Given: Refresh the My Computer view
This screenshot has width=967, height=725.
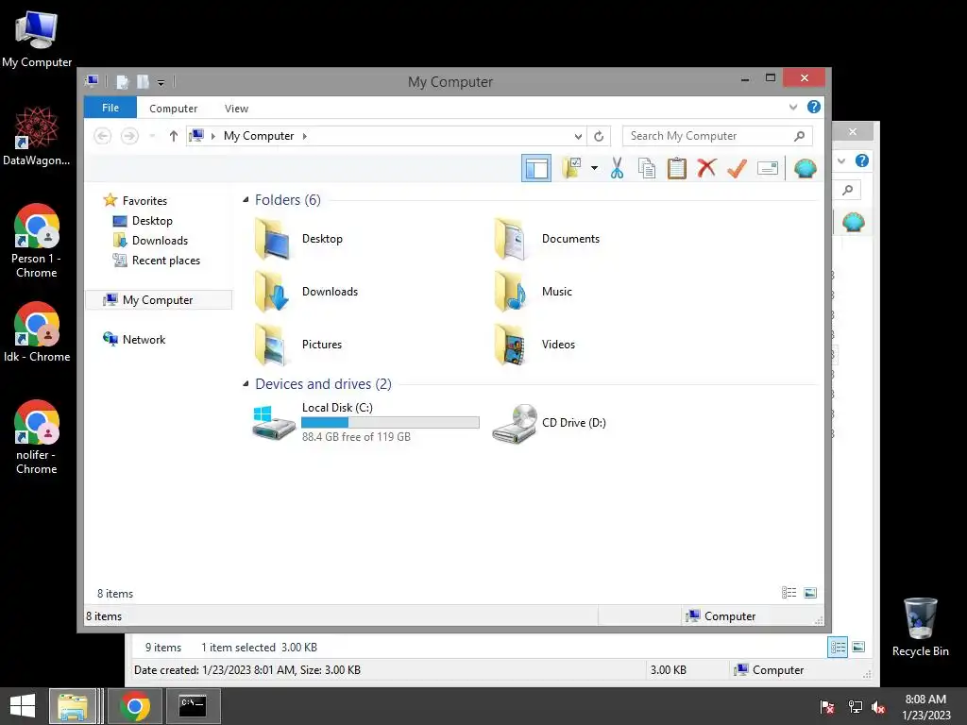Looking at the screenshot, I should coord(598,136).
